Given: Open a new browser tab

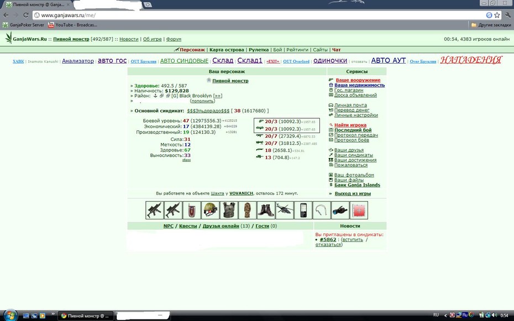Looking at the screenshot, I should pyautogui.click(x=148, y=4).
